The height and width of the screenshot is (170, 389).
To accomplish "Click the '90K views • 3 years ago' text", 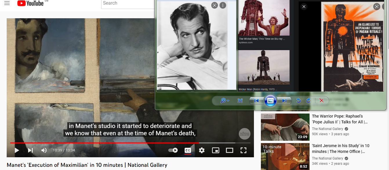I will click(x=330, y=134).
